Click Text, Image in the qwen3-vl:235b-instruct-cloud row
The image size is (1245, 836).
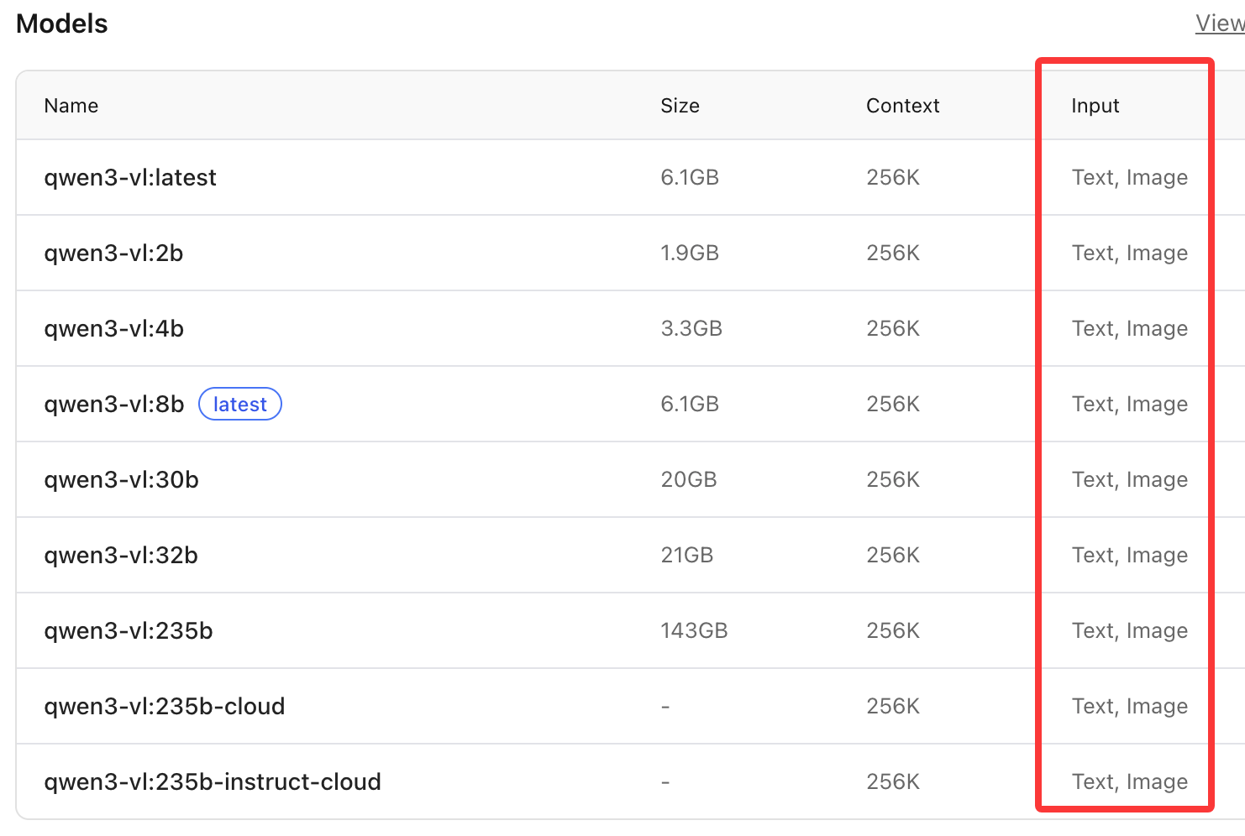click(x=1130, y=782)
